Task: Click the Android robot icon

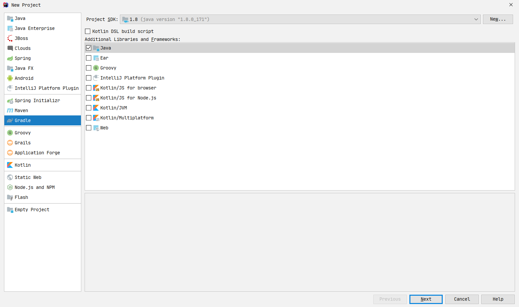Action: pos(10,78)
